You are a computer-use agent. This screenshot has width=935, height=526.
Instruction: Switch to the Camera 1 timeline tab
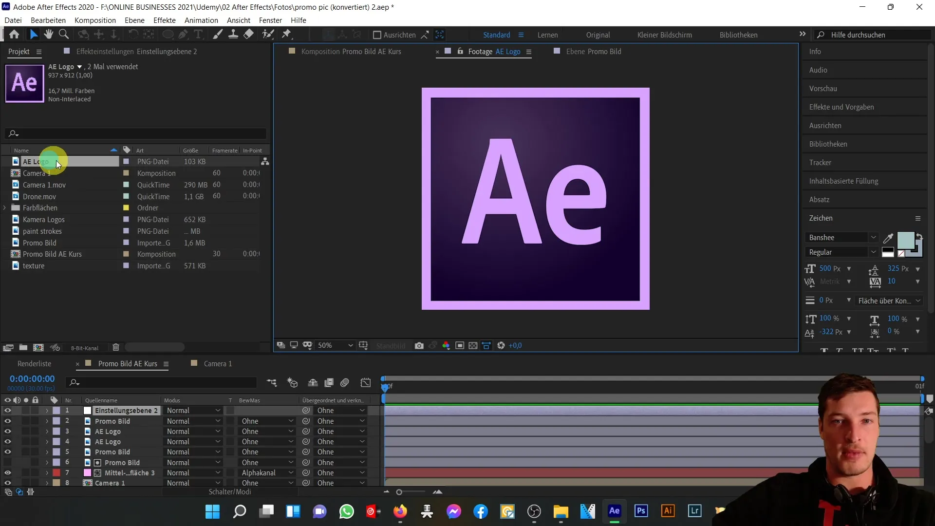point(218,364)
